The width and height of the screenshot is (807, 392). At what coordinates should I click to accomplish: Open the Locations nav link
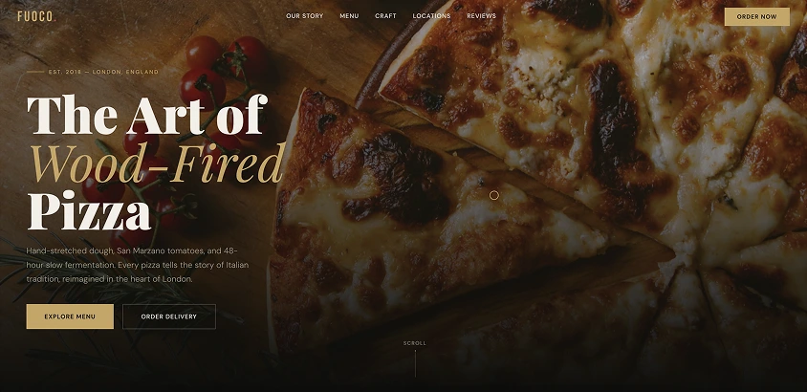click(x=431, y=16)
